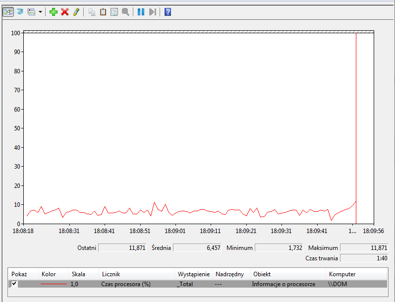The height and width of the screenshot is (302, 395).
Task: Click the Zoom magnifier icon
Action: (x=125, y=11)
